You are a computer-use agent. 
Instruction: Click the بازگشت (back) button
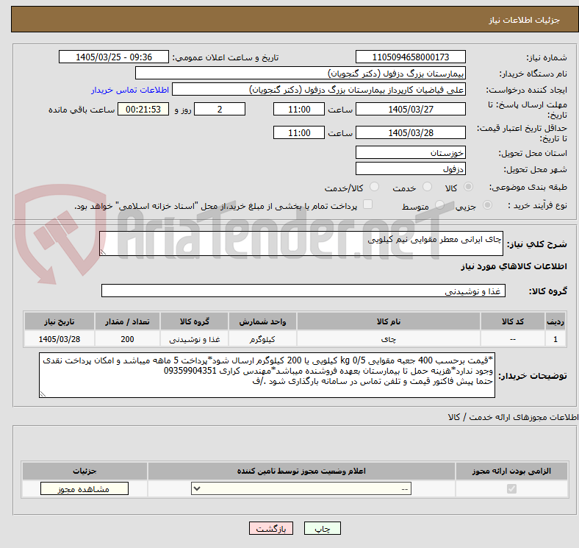coord(271,528)
